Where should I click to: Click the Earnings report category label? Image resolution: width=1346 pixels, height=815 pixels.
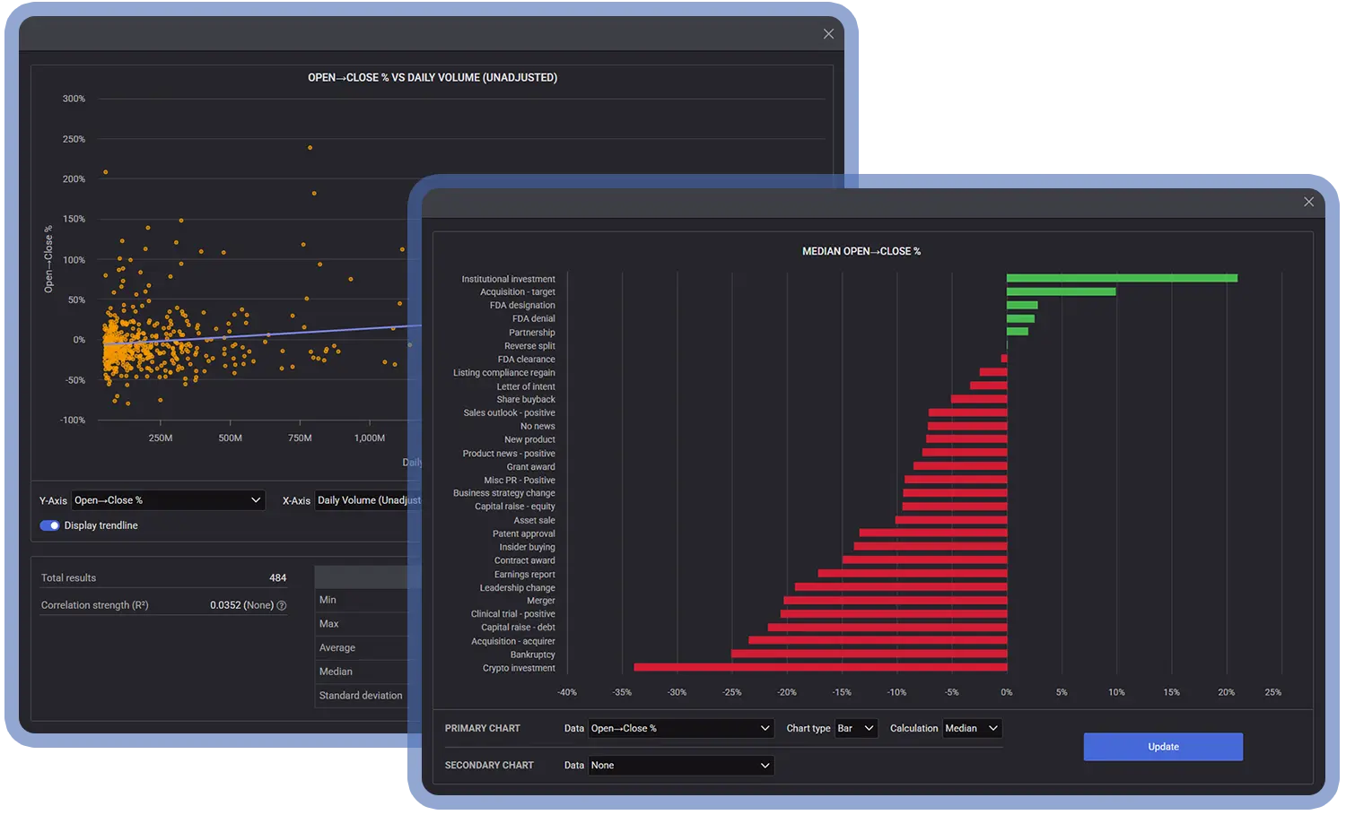pos(524,575)
